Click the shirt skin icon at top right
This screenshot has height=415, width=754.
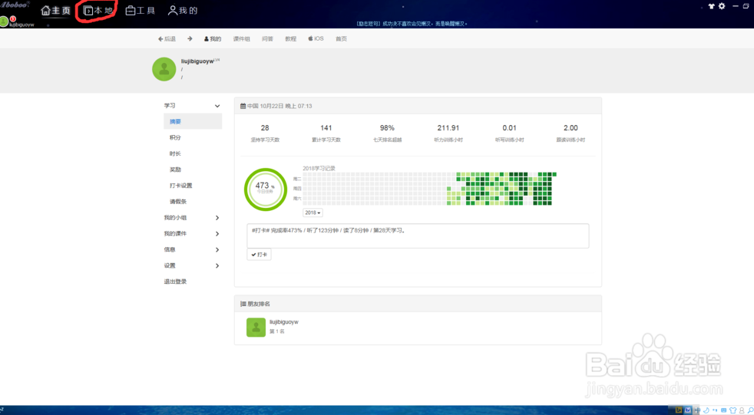click(711, 6)
